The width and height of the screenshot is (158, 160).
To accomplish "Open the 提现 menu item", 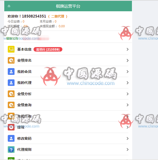I will click(x=68, y=127).
